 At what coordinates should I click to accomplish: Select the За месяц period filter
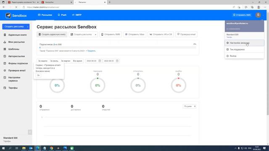54,61
